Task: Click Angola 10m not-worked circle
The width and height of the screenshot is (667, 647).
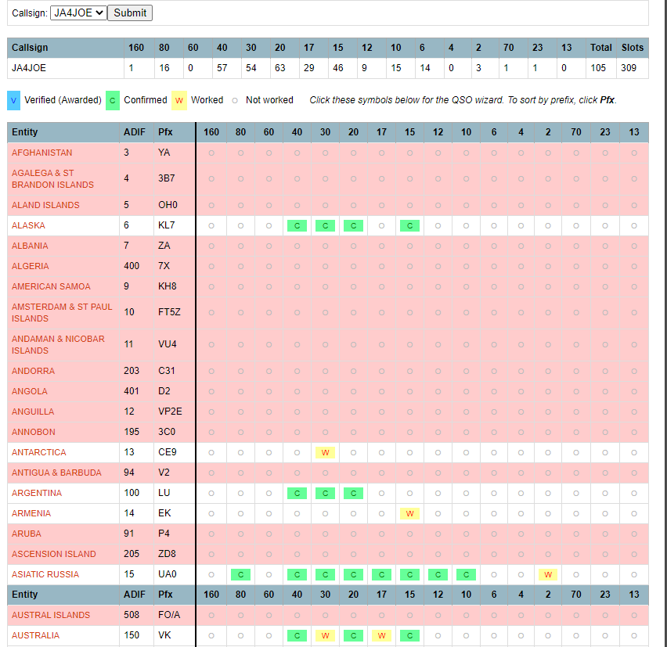Action: click(467, 391)
